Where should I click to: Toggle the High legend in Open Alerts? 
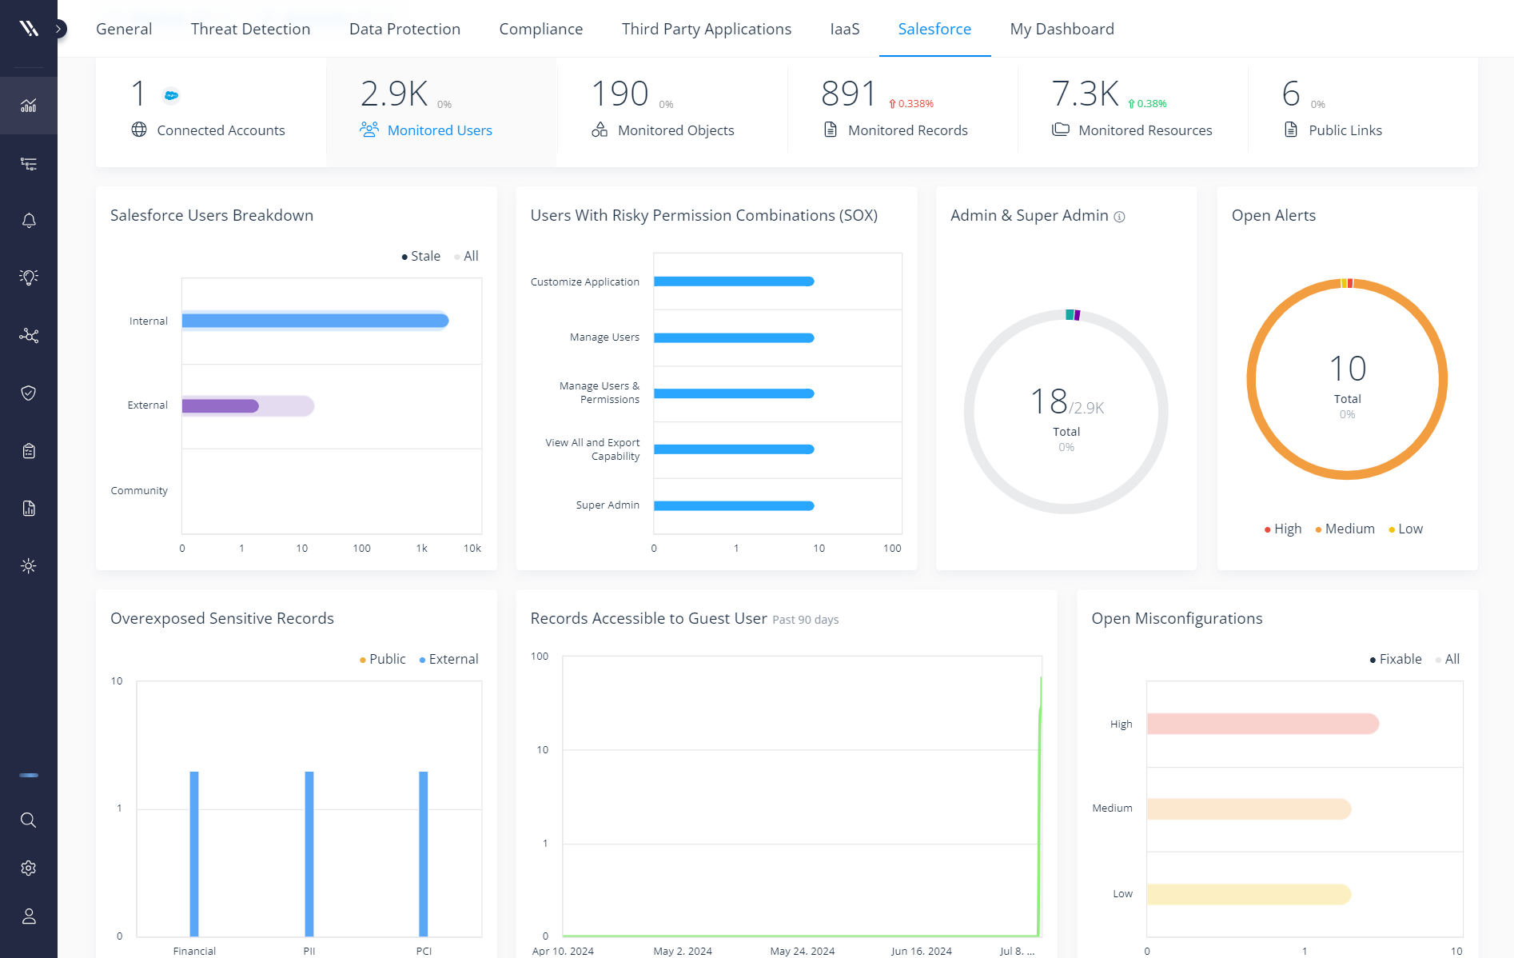point(1283,529)
